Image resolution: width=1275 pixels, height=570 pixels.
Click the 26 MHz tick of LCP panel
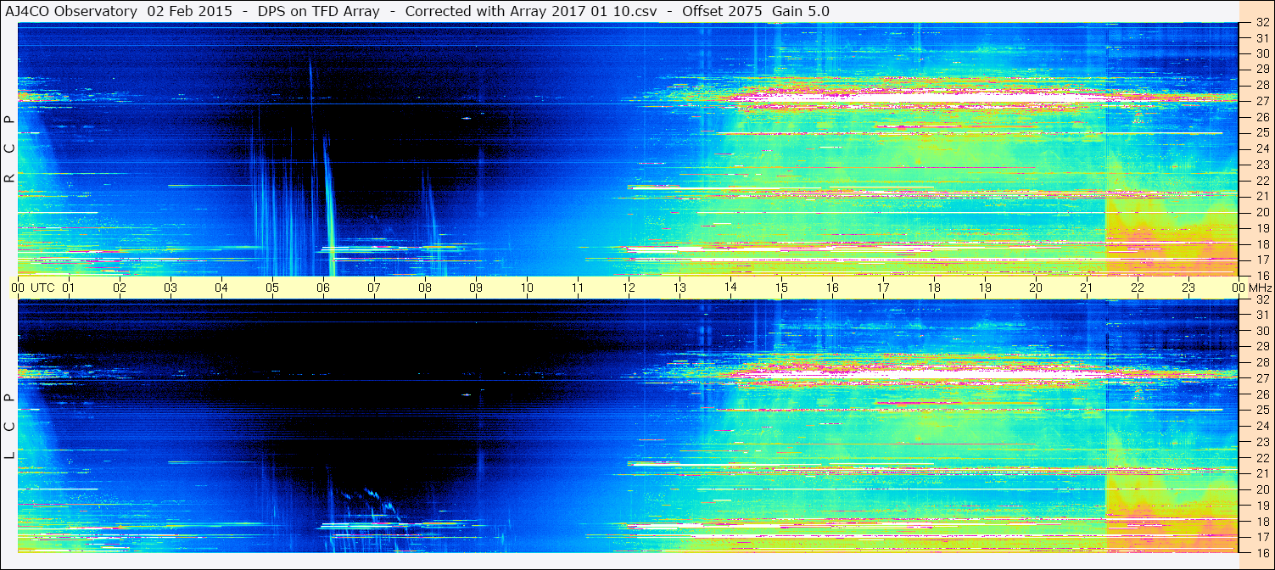1261,394
